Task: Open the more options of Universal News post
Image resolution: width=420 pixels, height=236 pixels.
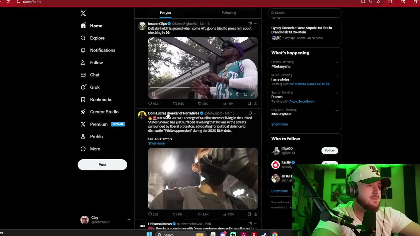Action: (x=256, y=224)
